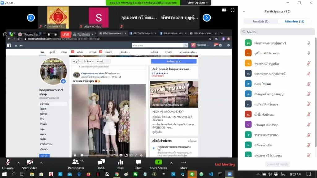The width and height of the screenshot is (317, 178).
Task: Enter full screen mode
Action: click(232, 10)
